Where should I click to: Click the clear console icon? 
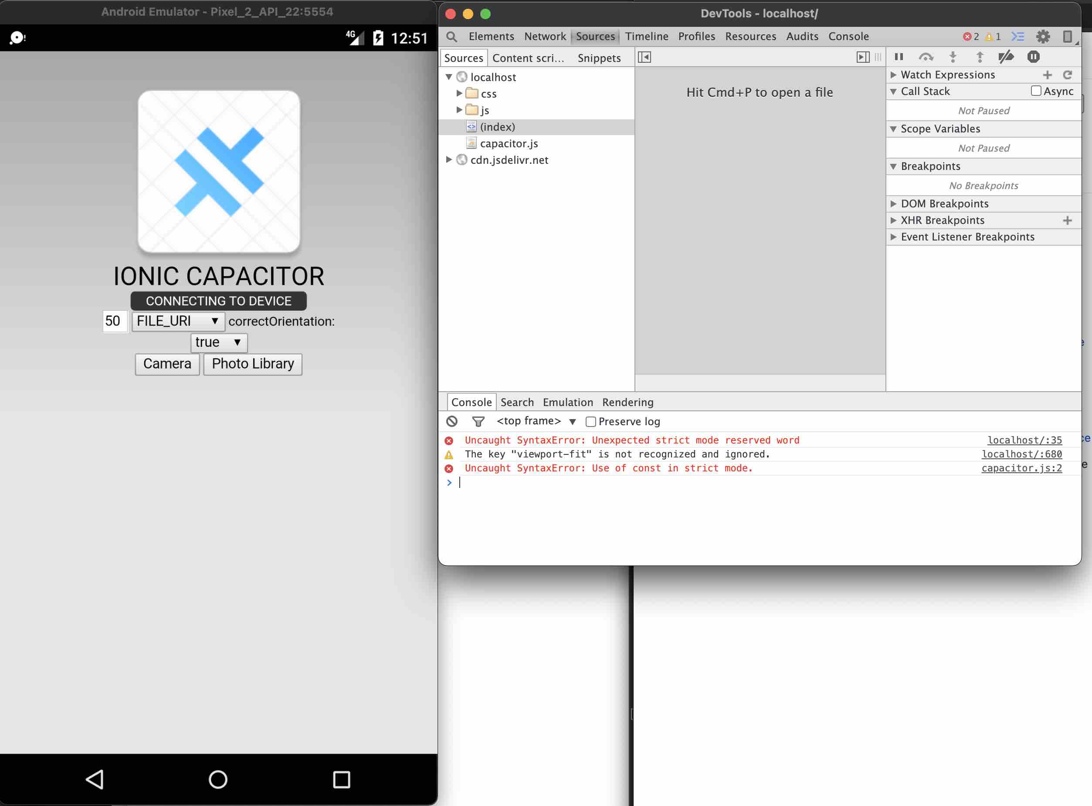coord(452,421)
